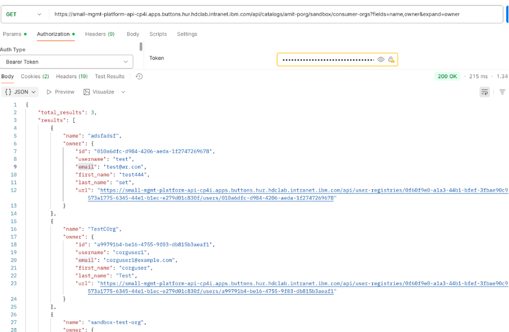Change the GET request method dropdown
Screen dimensions: 509x332
(x=24, y=14)
